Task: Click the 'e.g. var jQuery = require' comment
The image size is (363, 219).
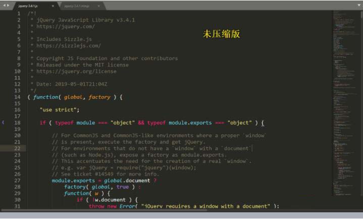Action: 124,168
